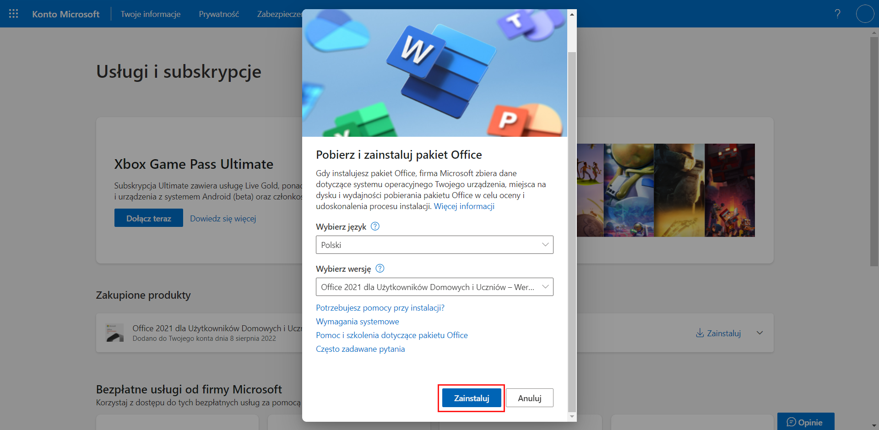Open the Wymagania systemowe link
The width and height of the screenshot is (879, 430).
pos(357,322)
